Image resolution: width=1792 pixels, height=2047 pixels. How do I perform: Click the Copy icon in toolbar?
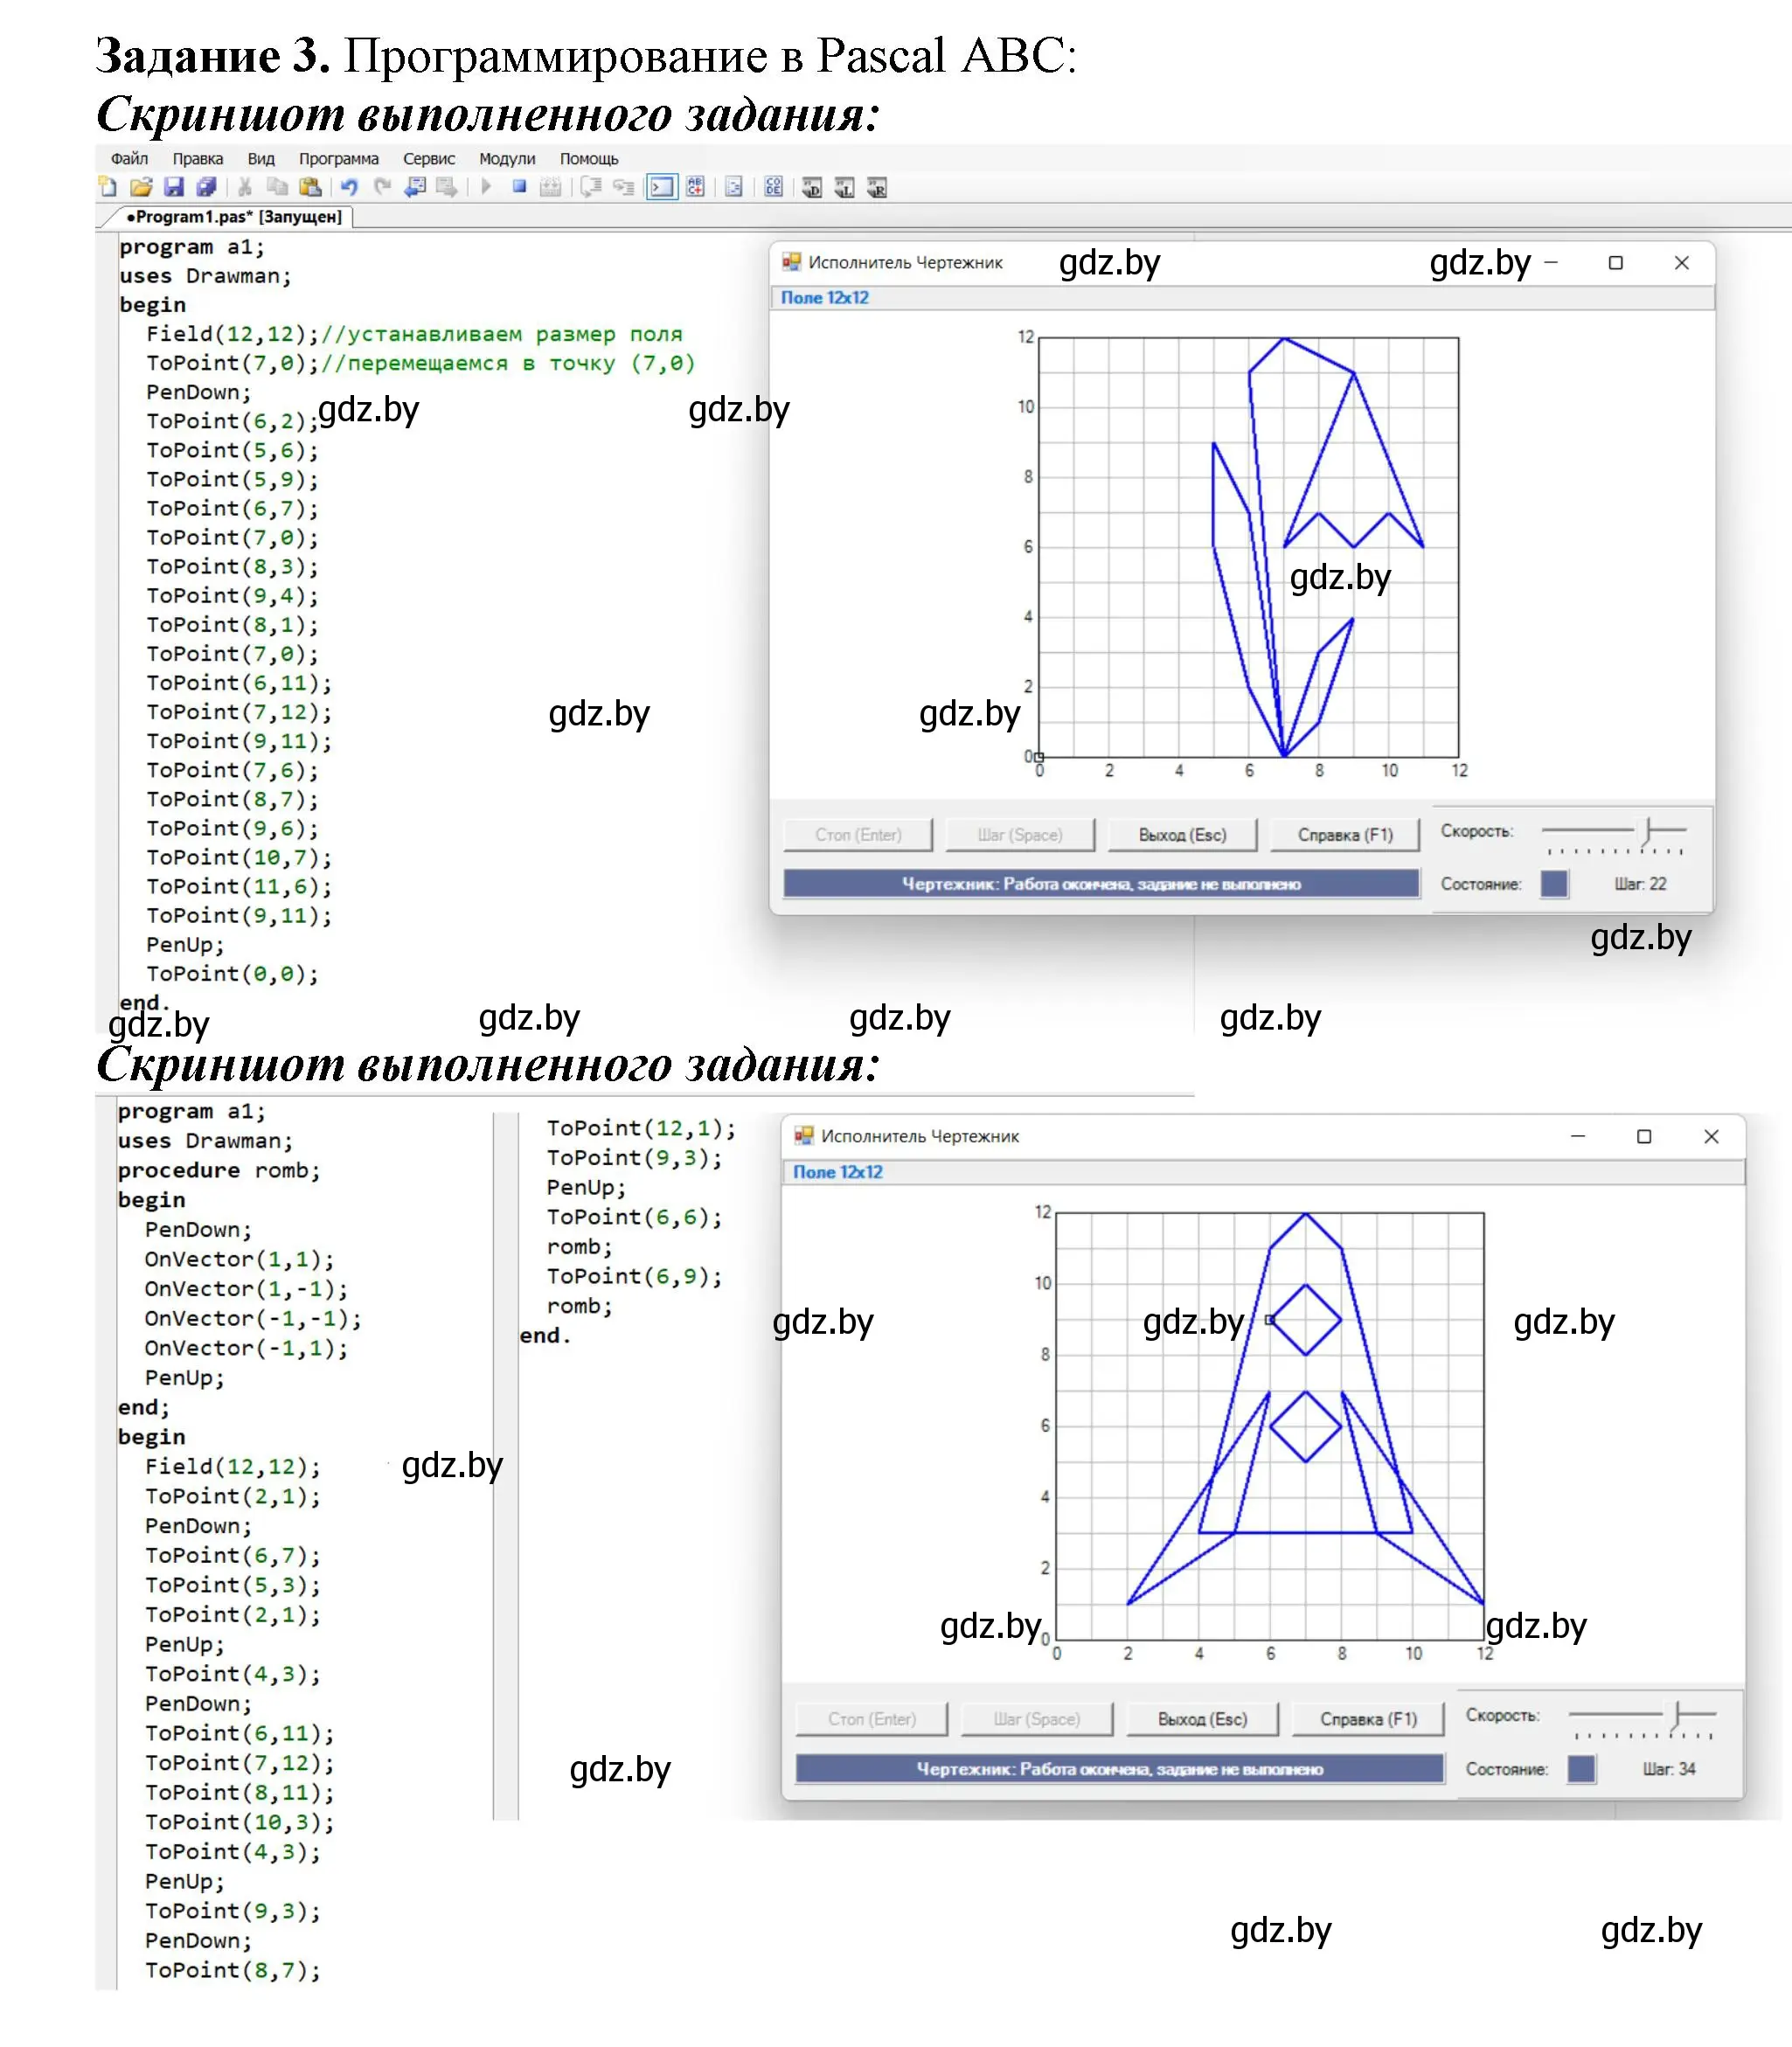click(277, 187)
